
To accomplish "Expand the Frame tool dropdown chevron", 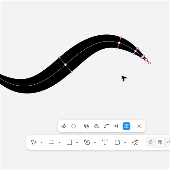I will [59, 143].
